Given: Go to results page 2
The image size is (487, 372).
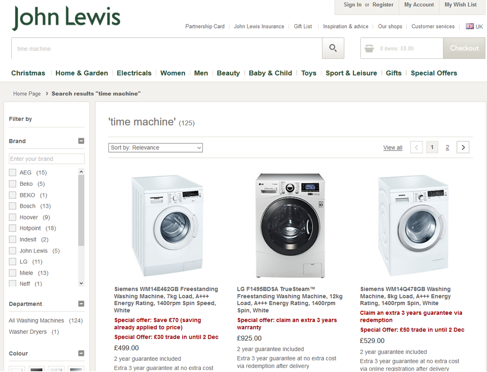Looking at the screenshot, I should pos(447,147).
